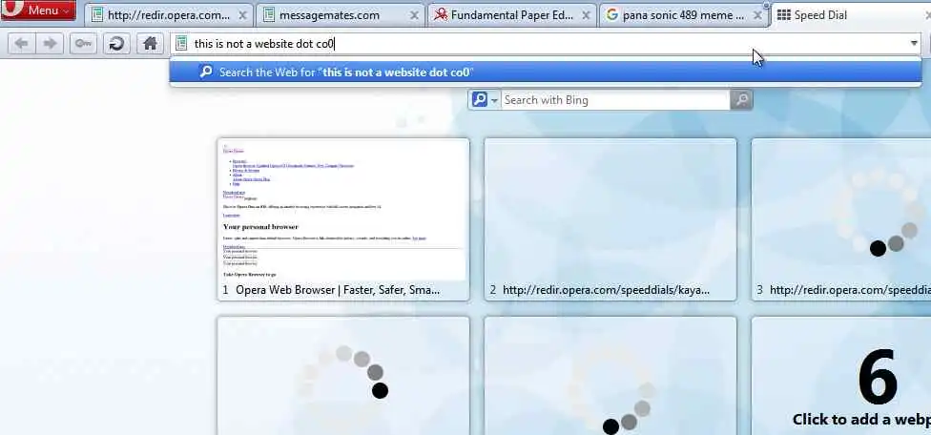Screen dimensions: 931x435
Task: Close the messagemates.com tab
Action: click(414, 15)
